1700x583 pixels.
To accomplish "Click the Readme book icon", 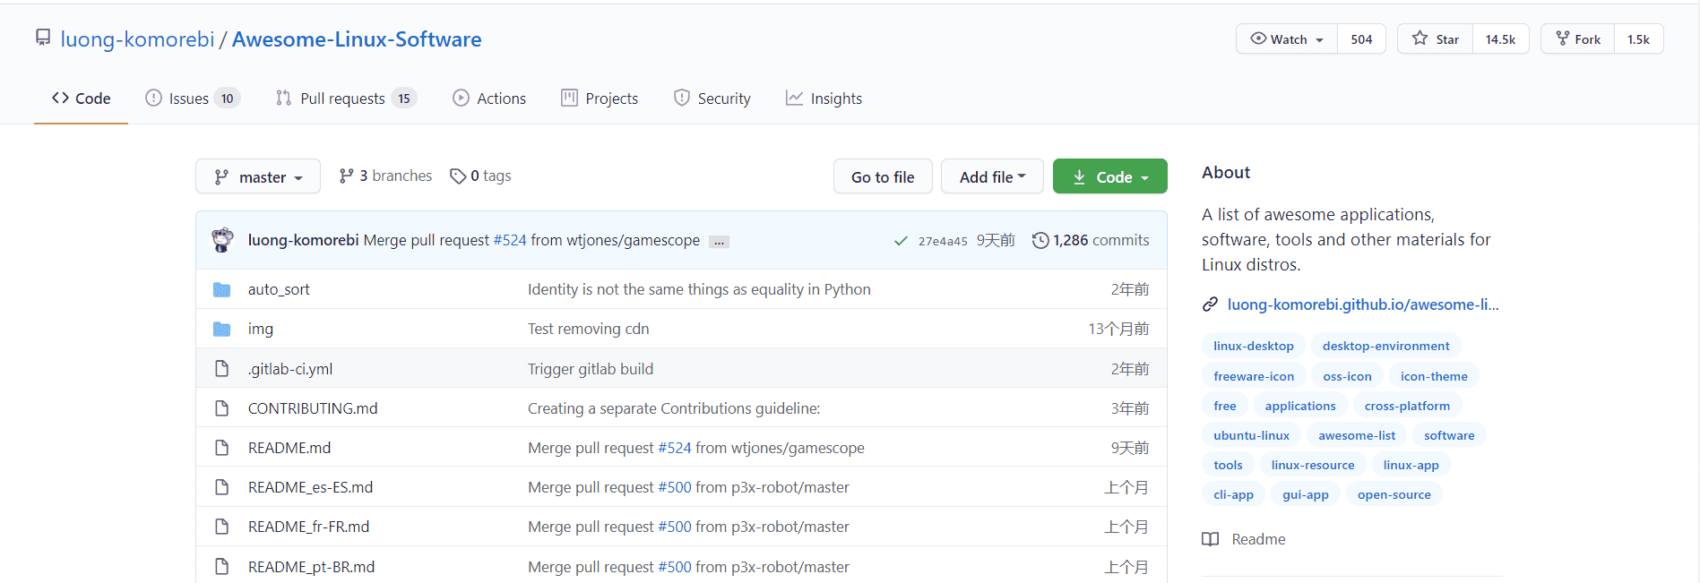I will pyautogui.click(x=1210, y=539).
